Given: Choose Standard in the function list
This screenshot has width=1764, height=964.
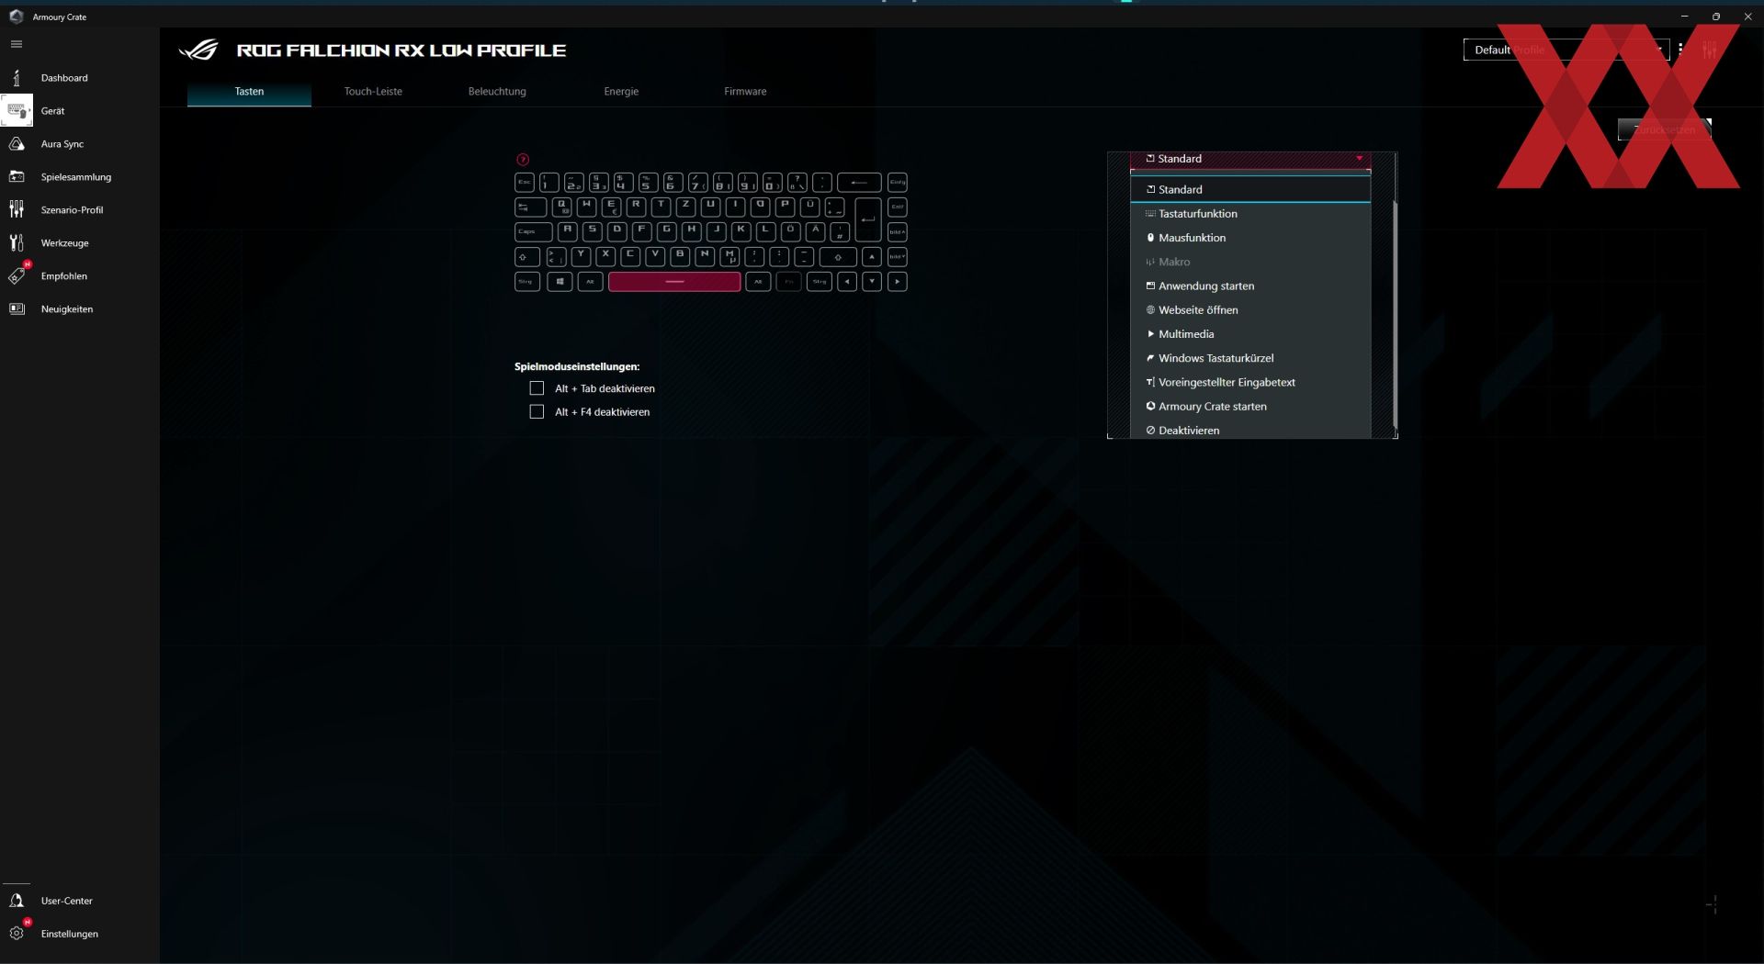Looking at the screenshot, I should point(1250,190).
